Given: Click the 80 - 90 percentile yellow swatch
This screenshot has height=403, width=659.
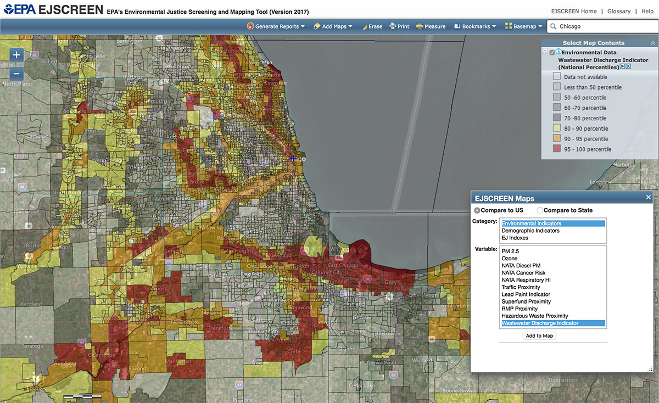Looking at the screenshot, I should [557, 128].
